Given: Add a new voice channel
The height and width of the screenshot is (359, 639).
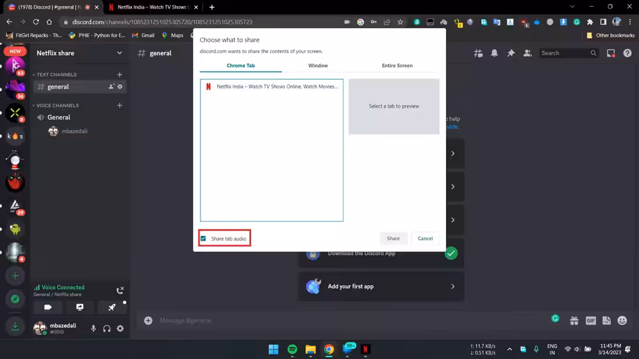Looking at the screenshot, I should (119, 106).
